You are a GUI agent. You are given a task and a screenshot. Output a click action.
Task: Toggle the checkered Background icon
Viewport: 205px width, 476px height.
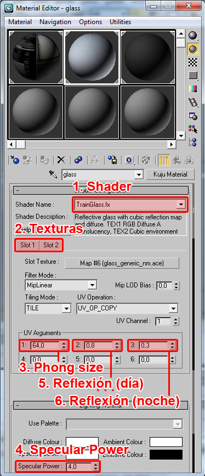(192, 62)
